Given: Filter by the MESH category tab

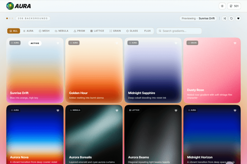Looking at the screenshot, I should tap(44, 31).
